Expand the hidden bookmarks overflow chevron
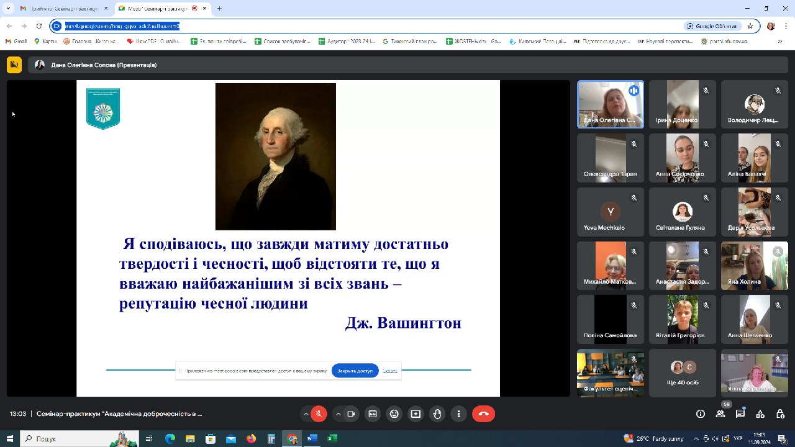 click(x=780, y=42)
